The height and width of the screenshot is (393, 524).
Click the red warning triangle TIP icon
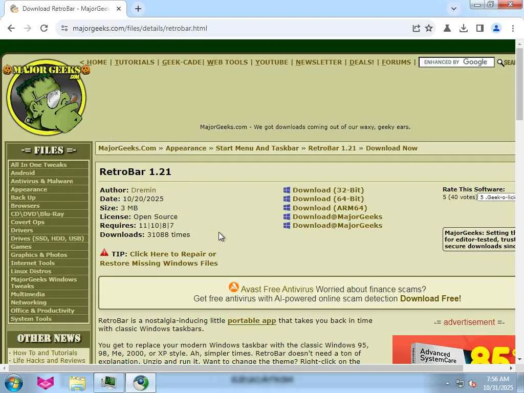[x=104, y=252]
